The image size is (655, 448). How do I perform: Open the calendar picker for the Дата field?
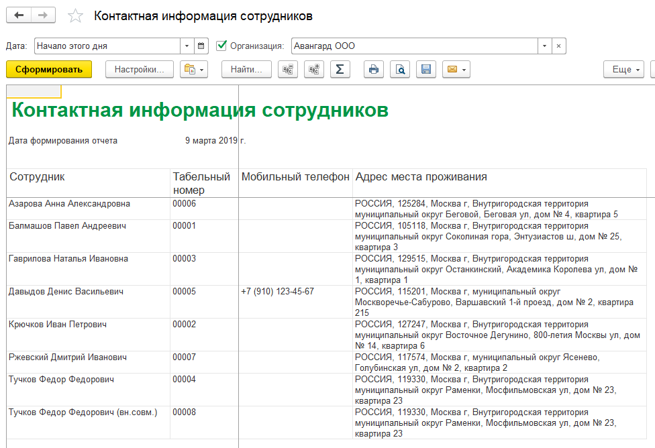(201, 46)
